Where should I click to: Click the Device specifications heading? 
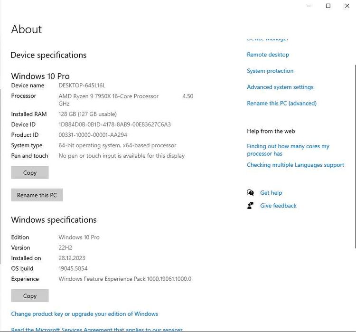coord(48,55)
